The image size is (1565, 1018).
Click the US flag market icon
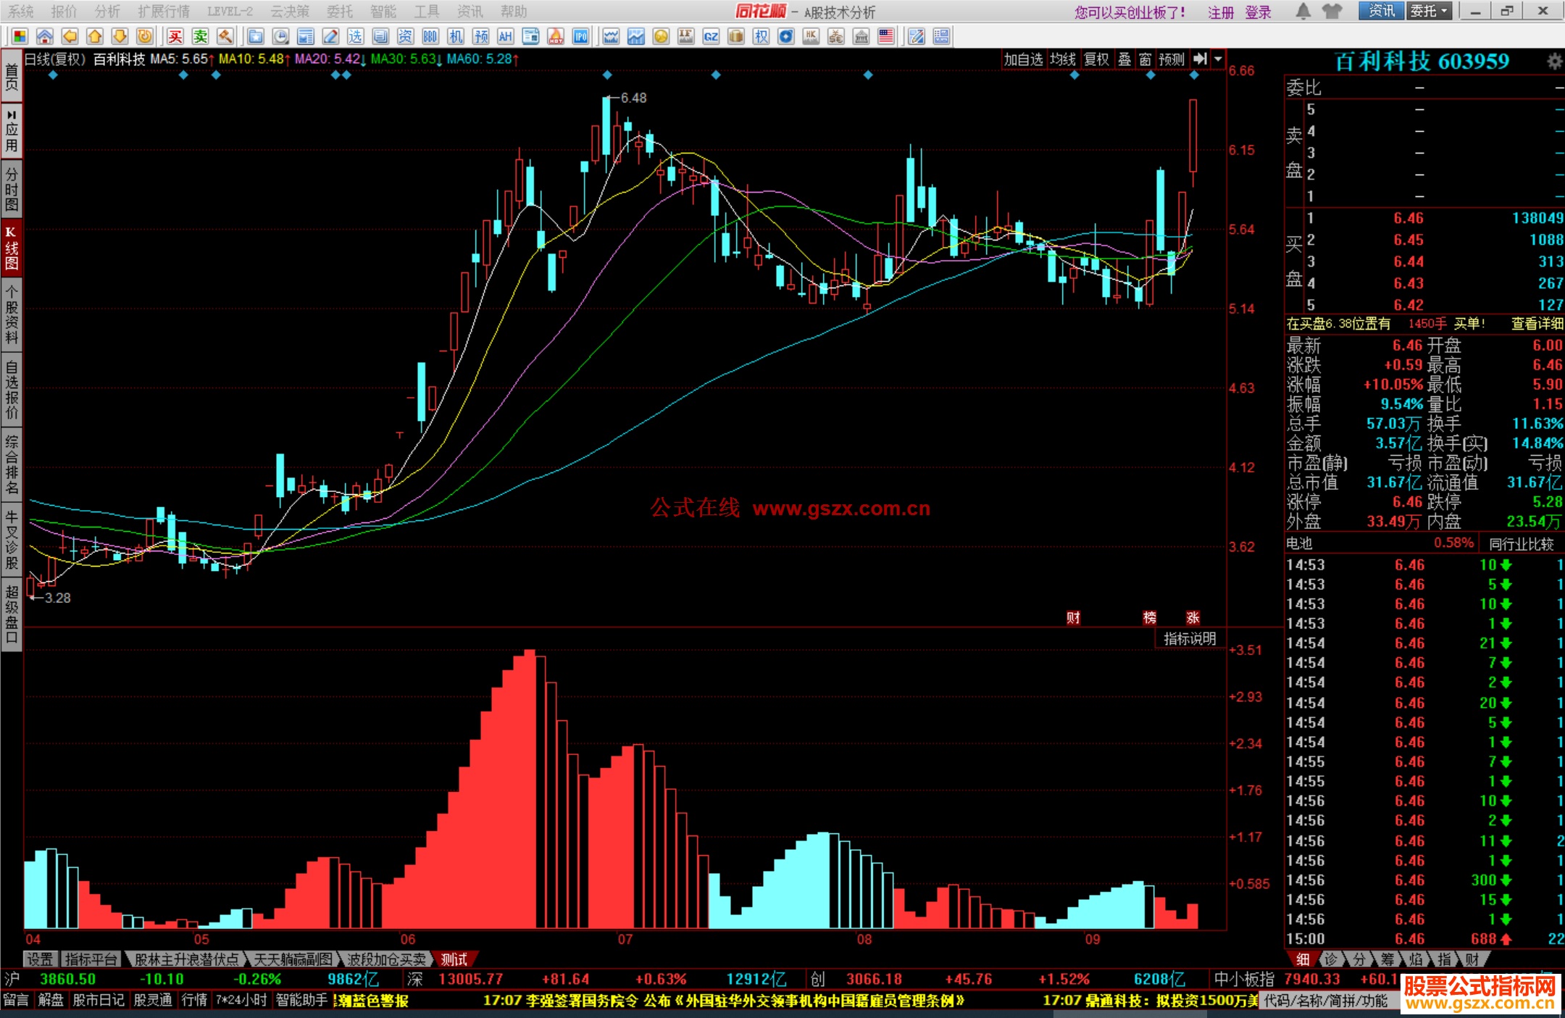click(x=886, y=36)
